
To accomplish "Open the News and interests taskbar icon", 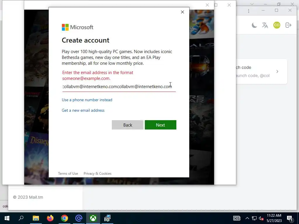I will 237,218.
